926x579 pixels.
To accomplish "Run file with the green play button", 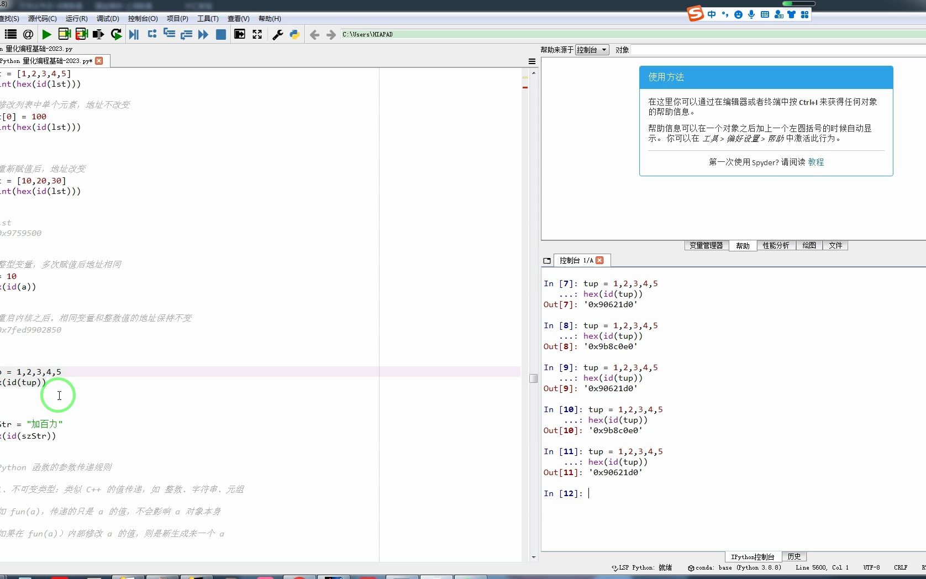I will tap(47, 34).
